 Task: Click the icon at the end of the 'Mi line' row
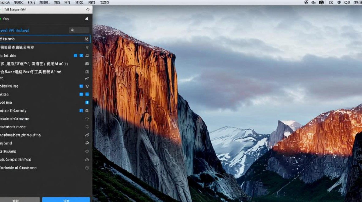click(x=87, y=86)
